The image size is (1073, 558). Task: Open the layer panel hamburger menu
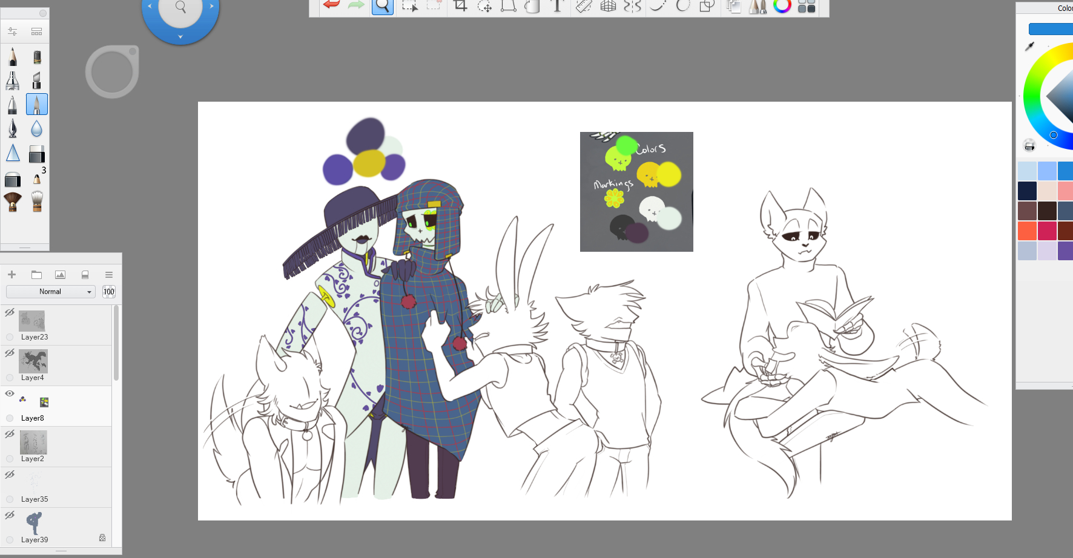tap(109, 275)
